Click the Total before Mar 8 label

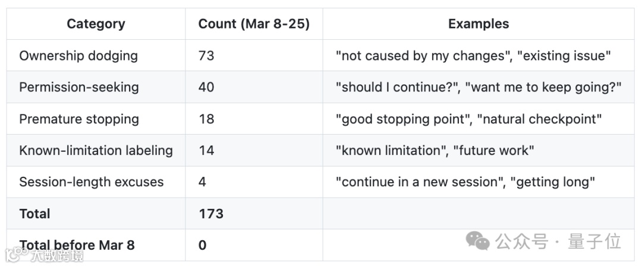pos(77,244)
